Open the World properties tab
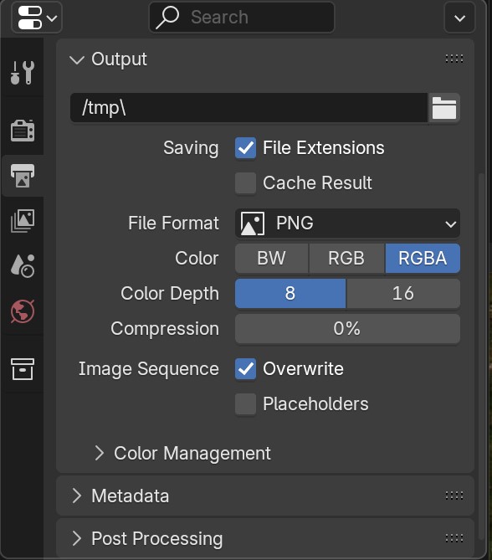 23,311
